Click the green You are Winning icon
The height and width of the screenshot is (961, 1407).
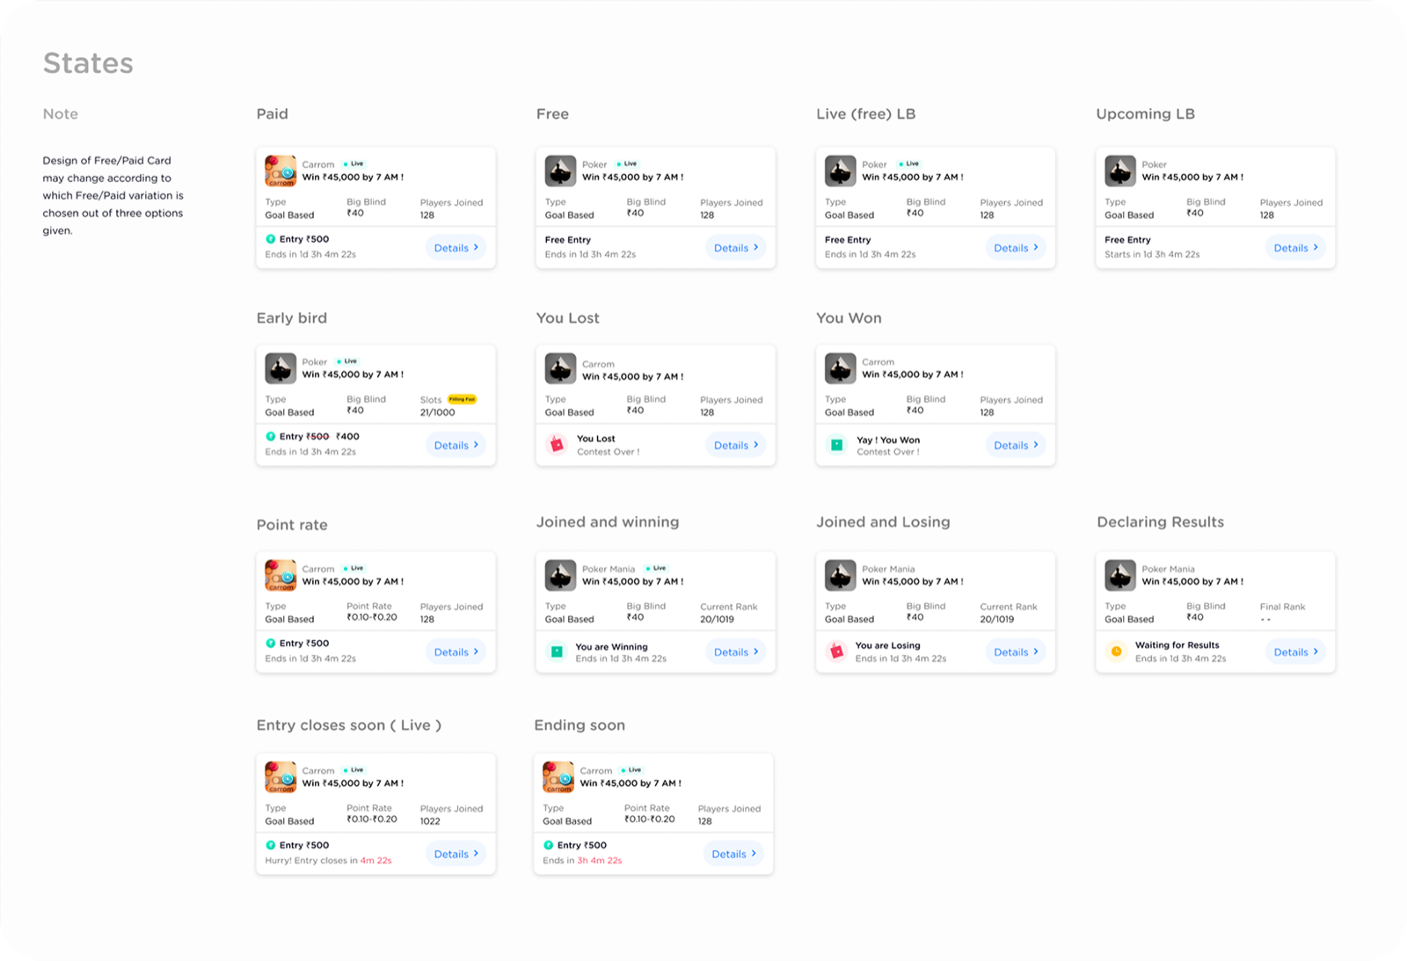[557, 652]
